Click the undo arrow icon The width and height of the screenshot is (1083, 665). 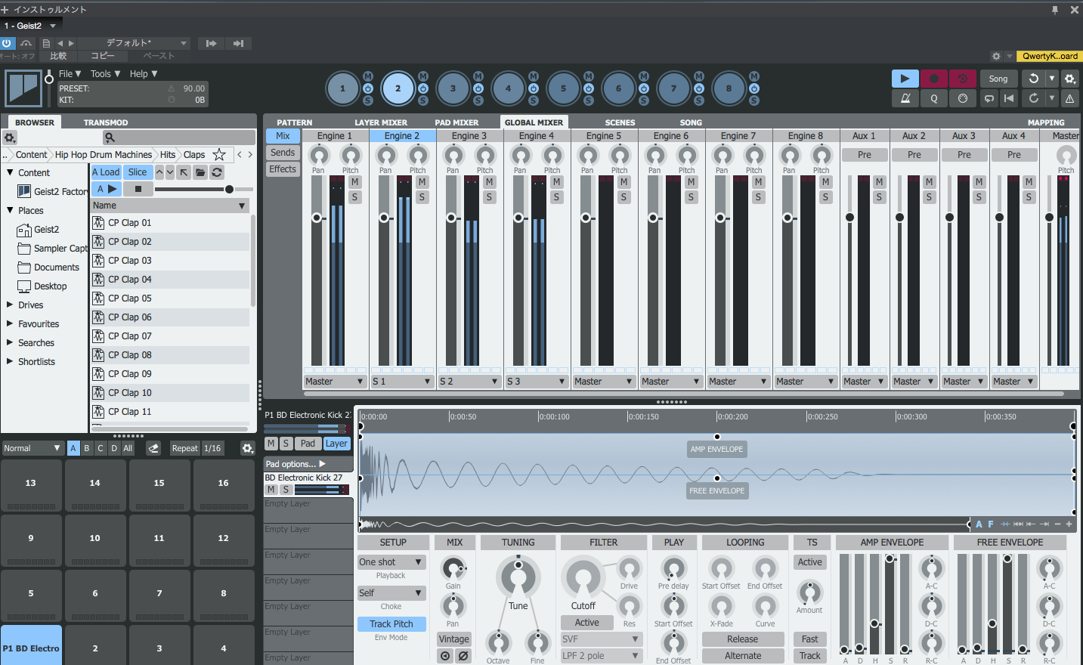coord(1033,79)
